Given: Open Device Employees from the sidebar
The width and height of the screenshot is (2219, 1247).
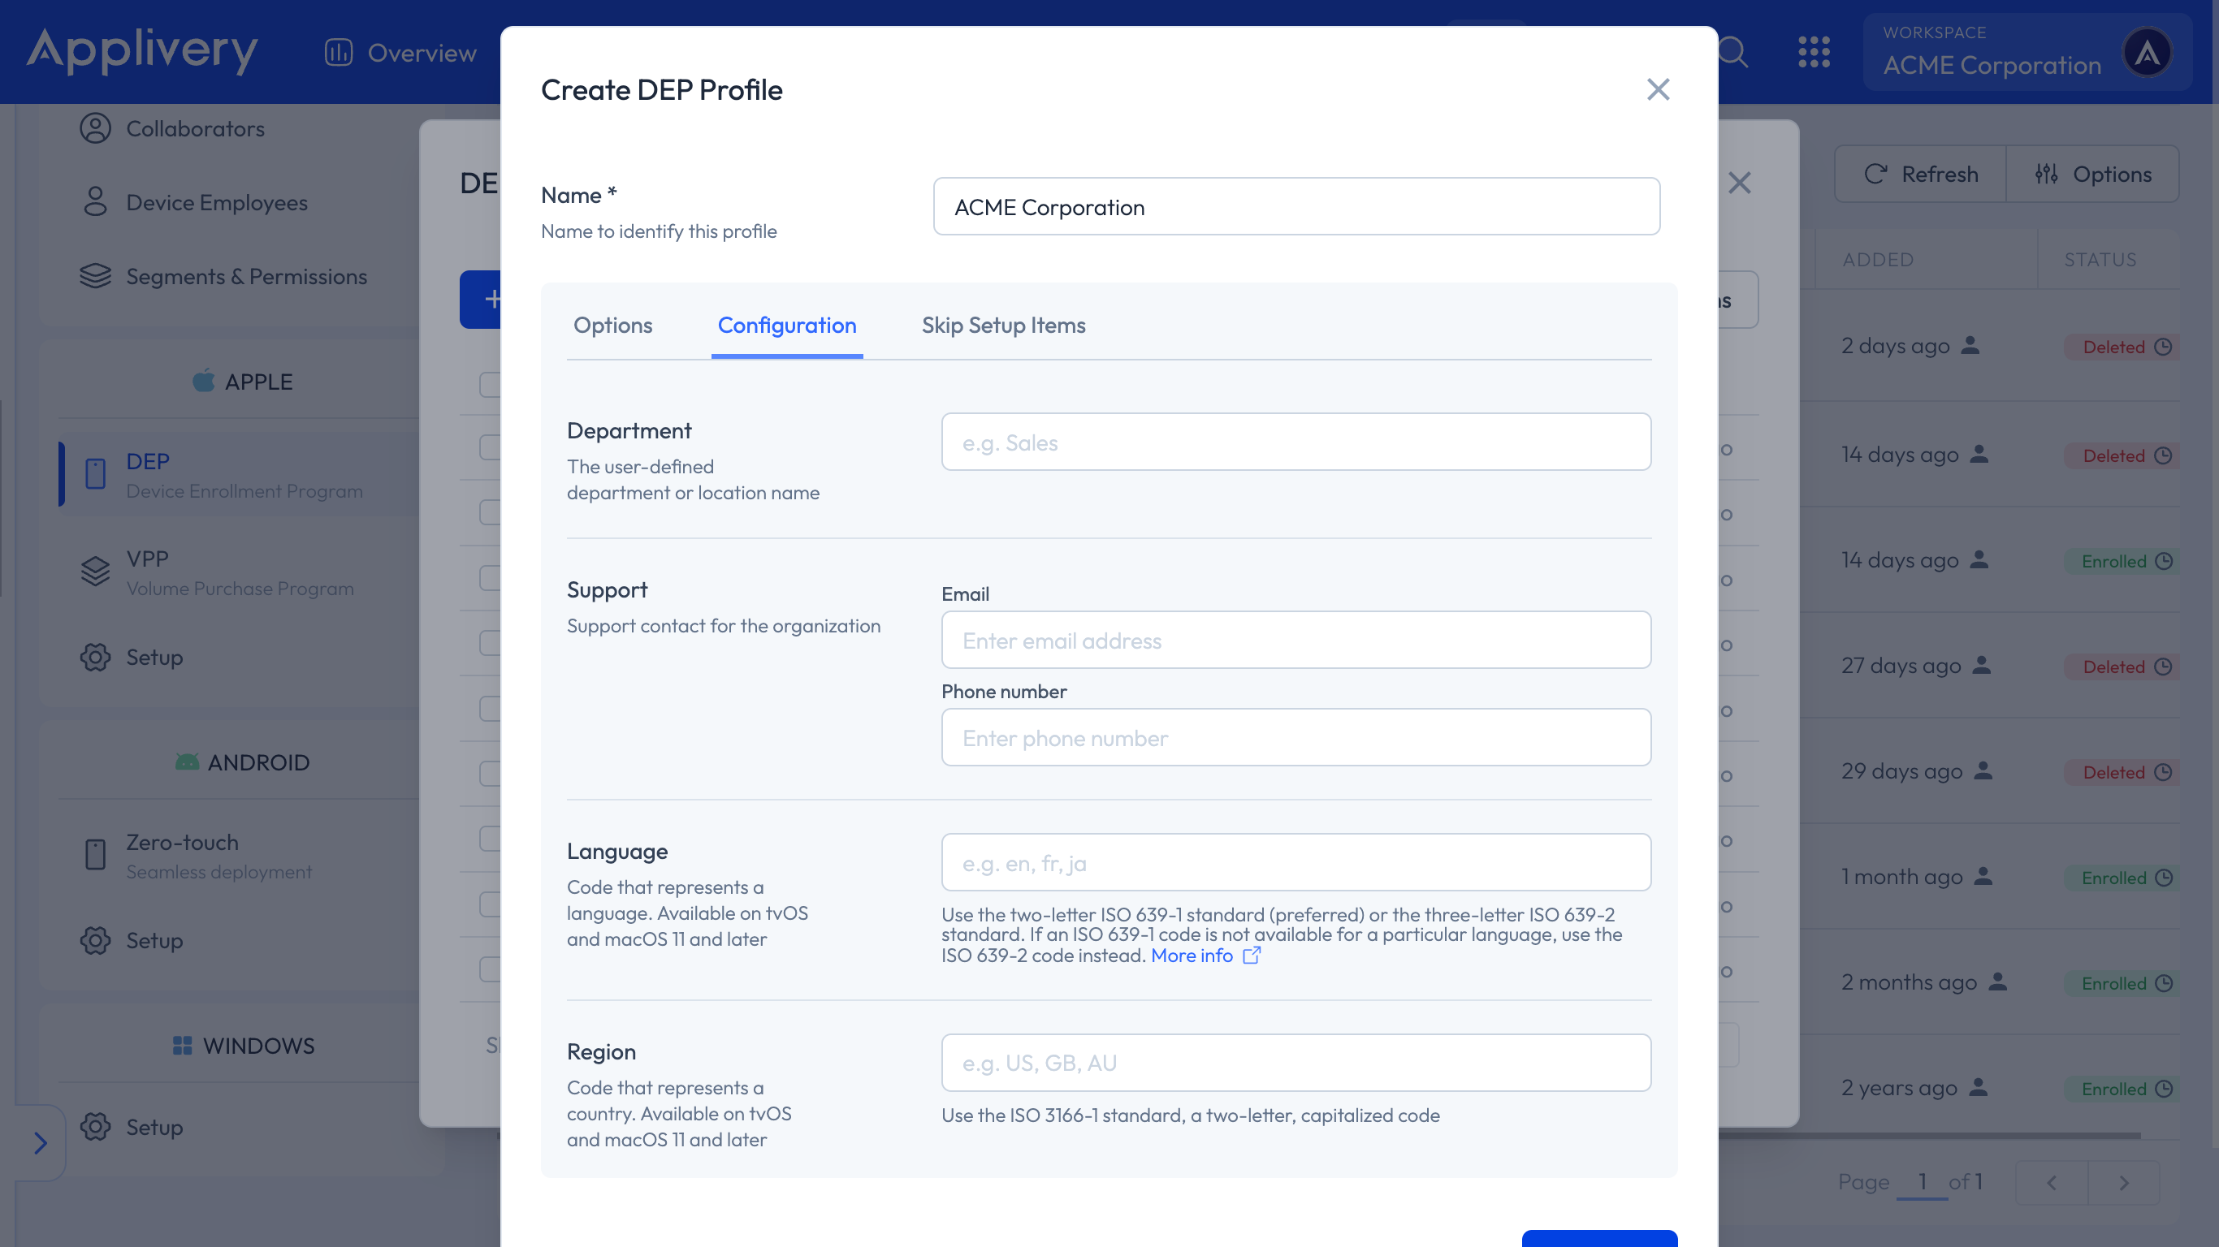Looking at the screenshot, I should [216, 202].
